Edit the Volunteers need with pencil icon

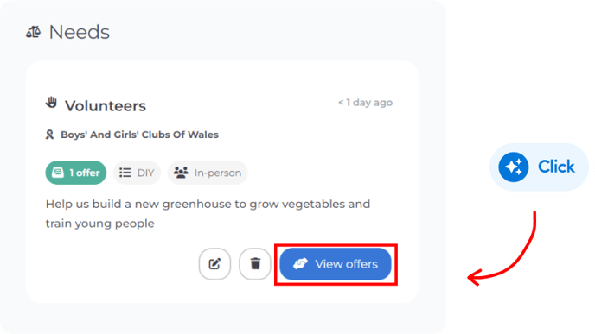214,264
